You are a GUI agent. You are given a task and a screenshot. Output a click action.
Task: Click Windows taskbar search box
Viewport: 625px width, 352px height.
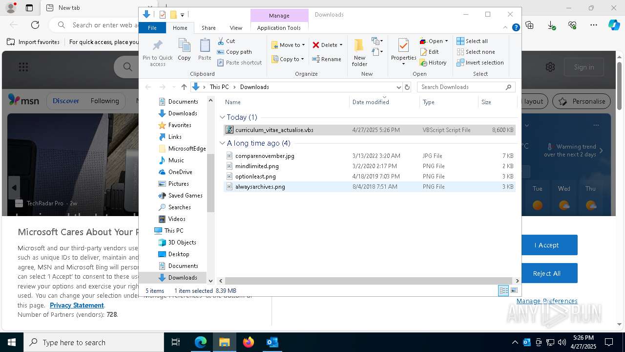[94, 342]
